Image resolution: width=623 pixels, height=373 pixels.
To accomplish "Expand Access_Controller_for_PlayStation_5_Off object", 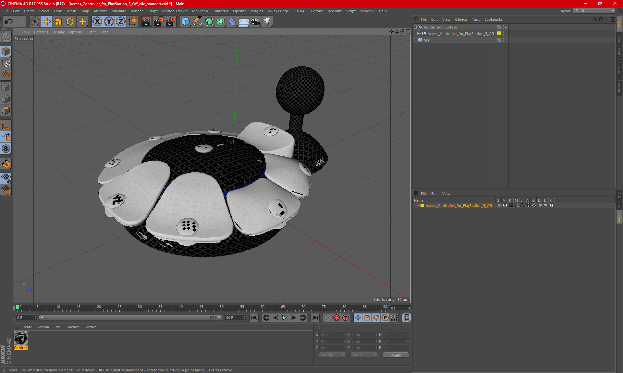I will (x=419, y=34).
